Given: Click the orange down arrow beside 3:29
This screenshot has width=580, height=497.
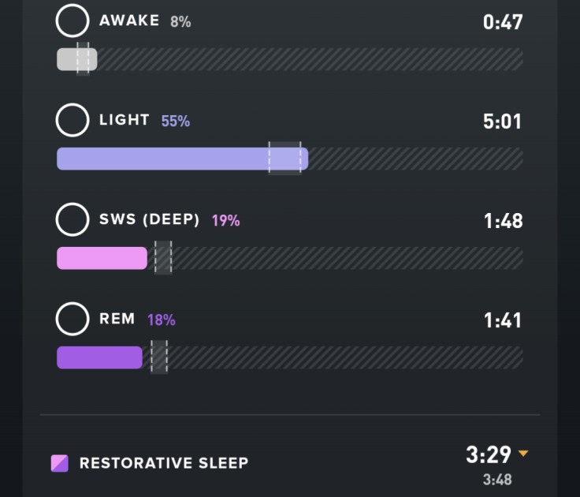Looking at the screenshot, I should (x=523, y=454).
